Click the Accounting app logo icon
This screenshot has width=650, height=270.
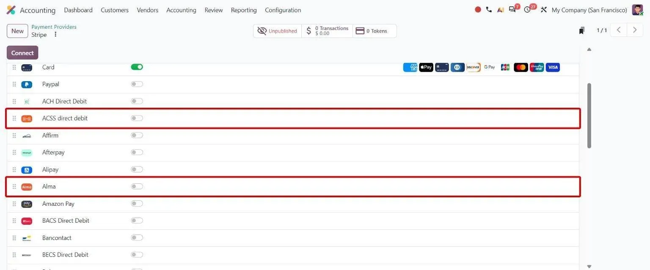click(x=11, y=10)
